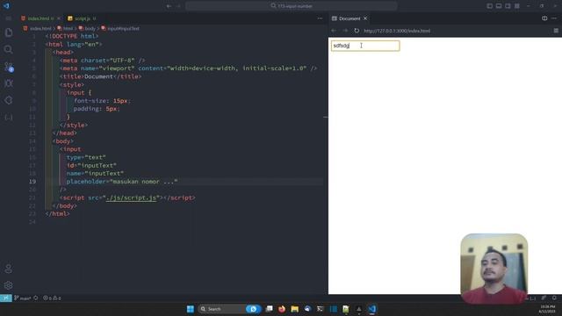This screenshot has width=562, height=316.
Task: Click the command center search box
Action: click(x=292, y=6)
